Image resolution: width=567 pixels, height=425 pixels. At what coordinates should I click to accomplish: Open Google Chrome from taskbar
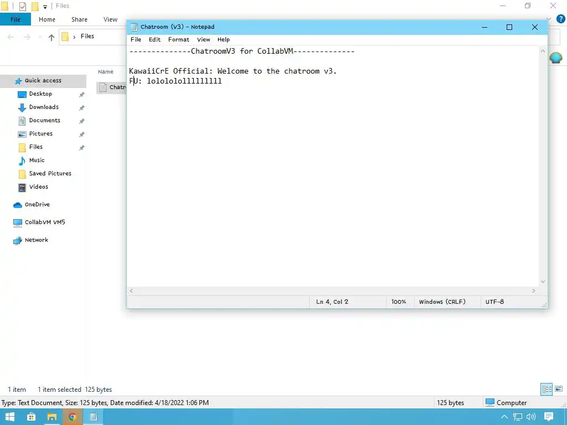tap(73, 417)
